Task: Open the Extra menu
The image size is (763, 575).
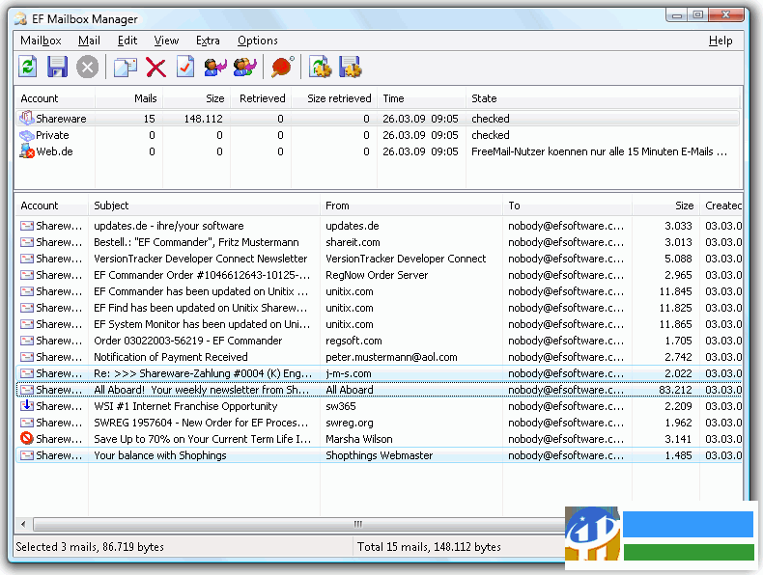Action: click(208, 41)
